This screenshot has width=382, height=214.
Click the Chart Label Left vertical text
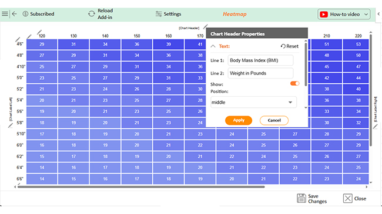pyautogui.click(x=11, y=110)
